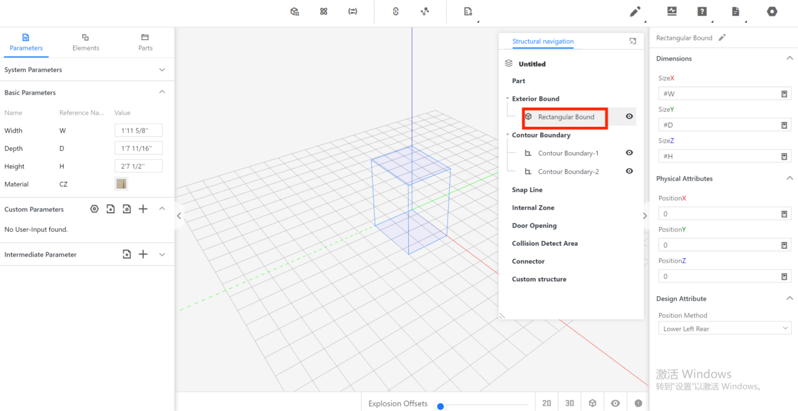Click the warning exclamation icon in bottom bar

pos(638,403)
